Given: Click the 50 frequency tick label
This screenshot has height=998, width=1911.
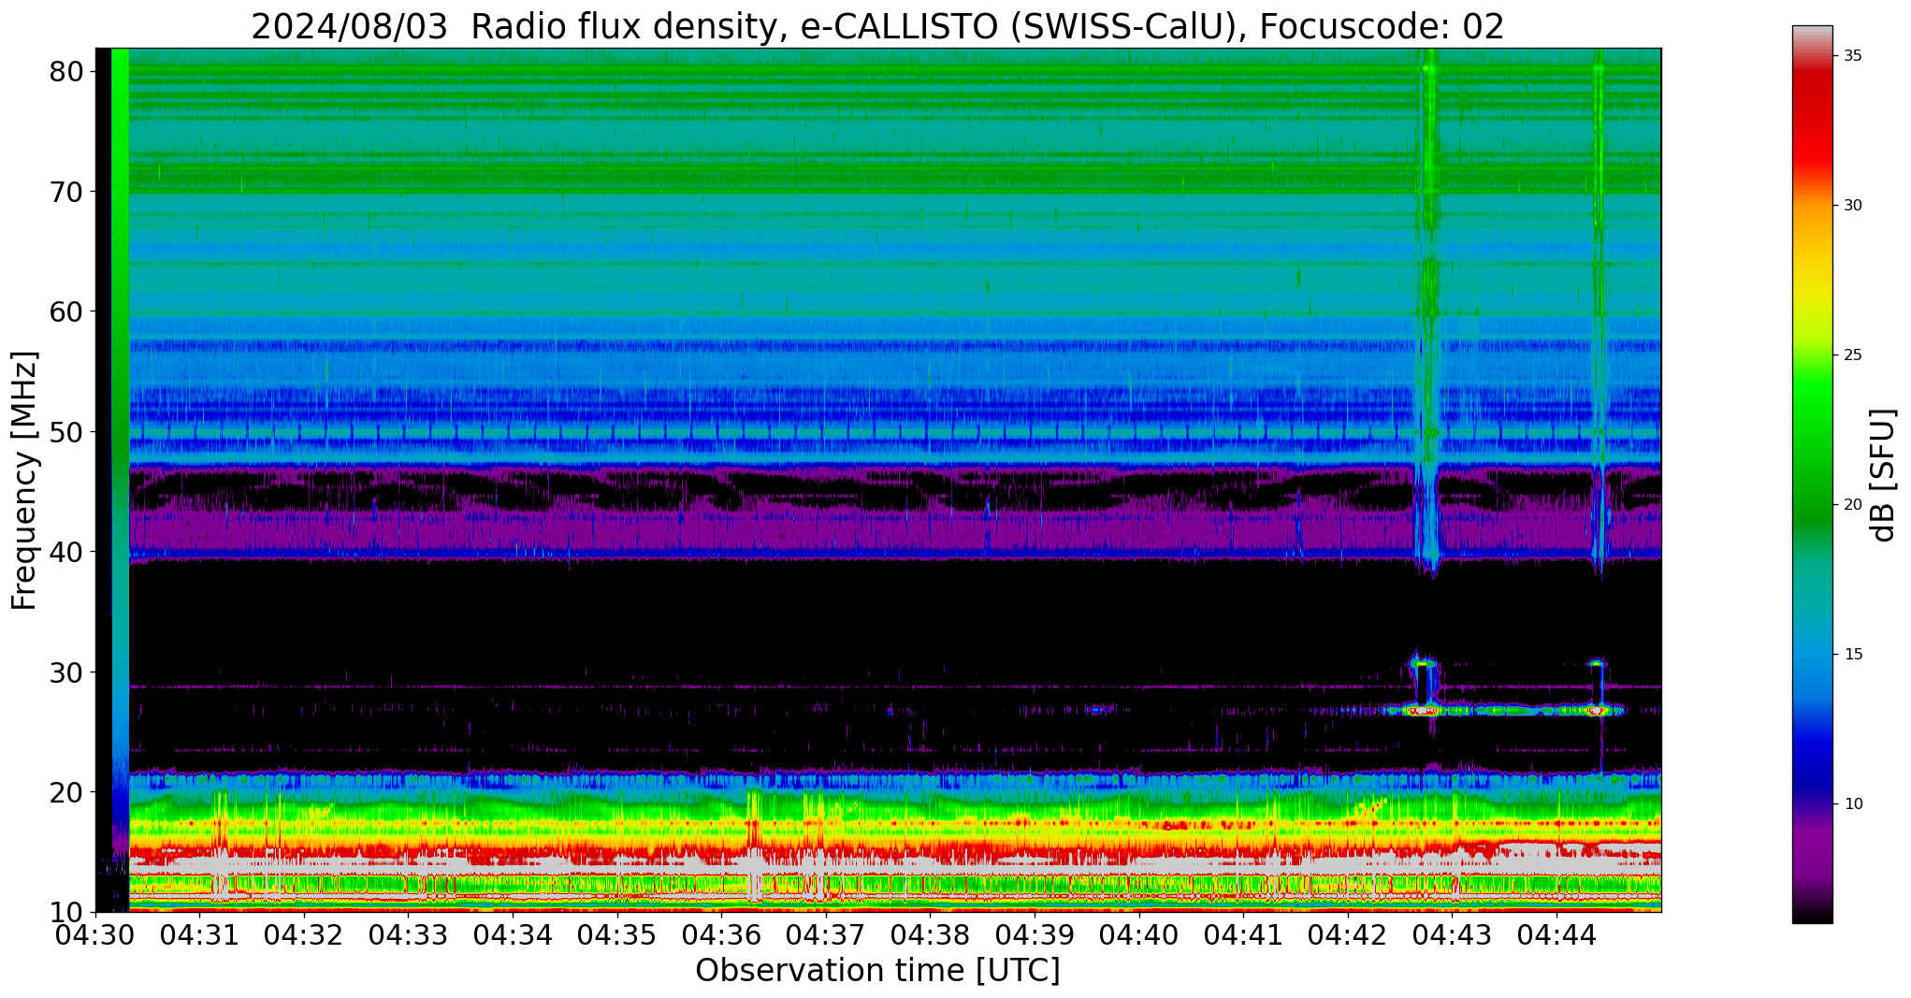Looking at the screenshot, I should [67, 432].
